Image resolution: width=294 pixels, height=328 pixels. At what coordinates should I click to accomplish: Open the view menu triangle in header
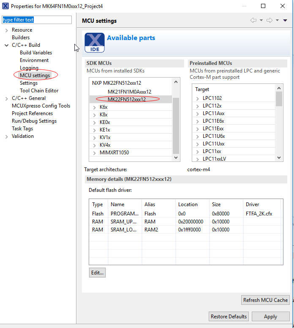[285, 20]
